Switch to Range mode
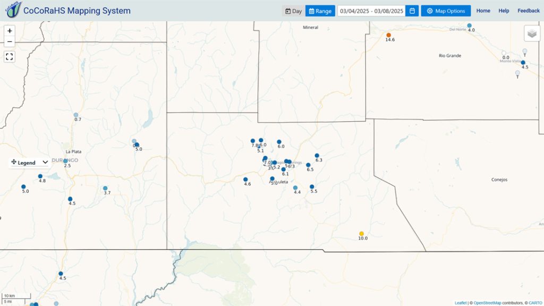Screen dimensions: 544x306 coord(320,11)
